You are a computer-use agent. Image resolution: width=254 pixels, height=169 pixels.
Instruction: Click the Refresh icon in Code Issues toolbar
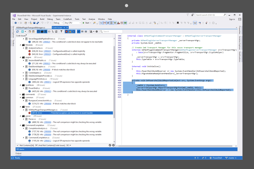click(18, 32)
